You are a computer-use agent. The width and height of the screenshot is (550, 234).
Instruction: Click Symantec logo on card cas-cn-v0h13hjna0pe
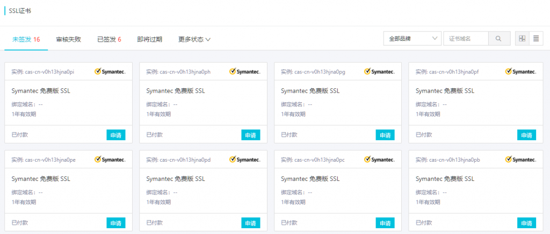pos(110,160)
